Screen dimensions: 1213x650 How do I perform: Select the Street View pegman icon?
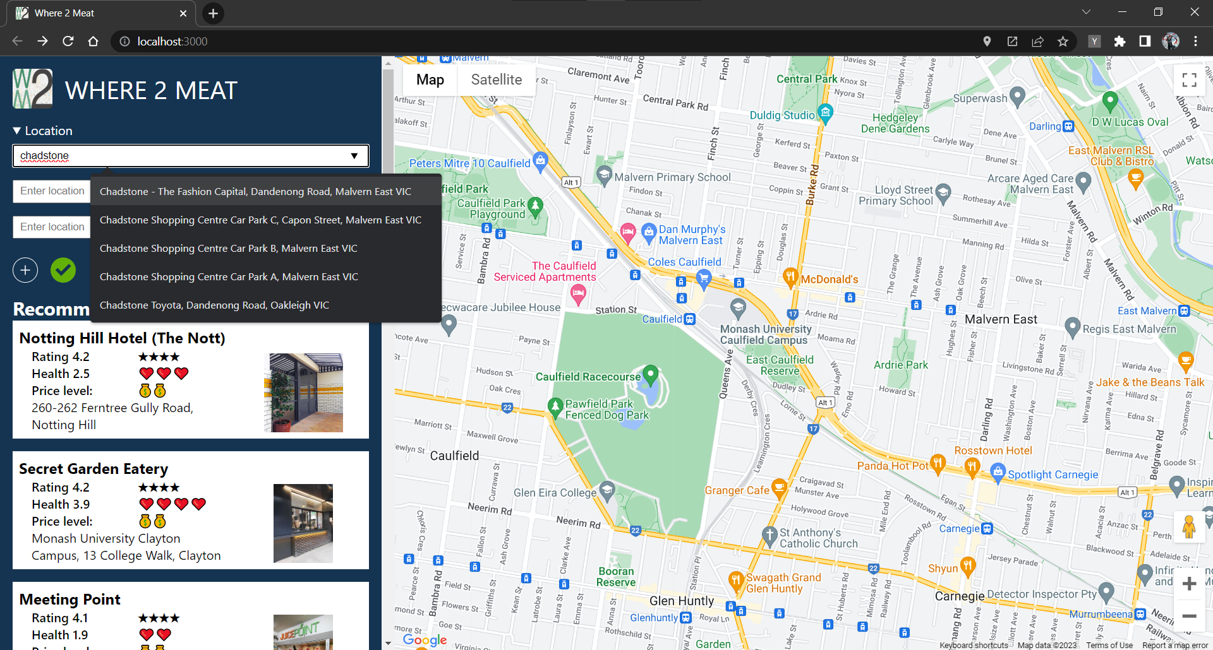click(x=1189, y=526)
